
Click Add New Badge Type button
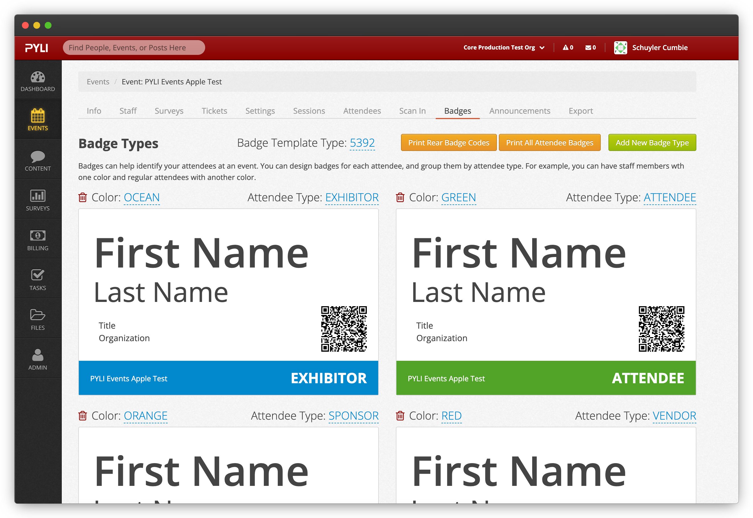click(x=652, y=143)
